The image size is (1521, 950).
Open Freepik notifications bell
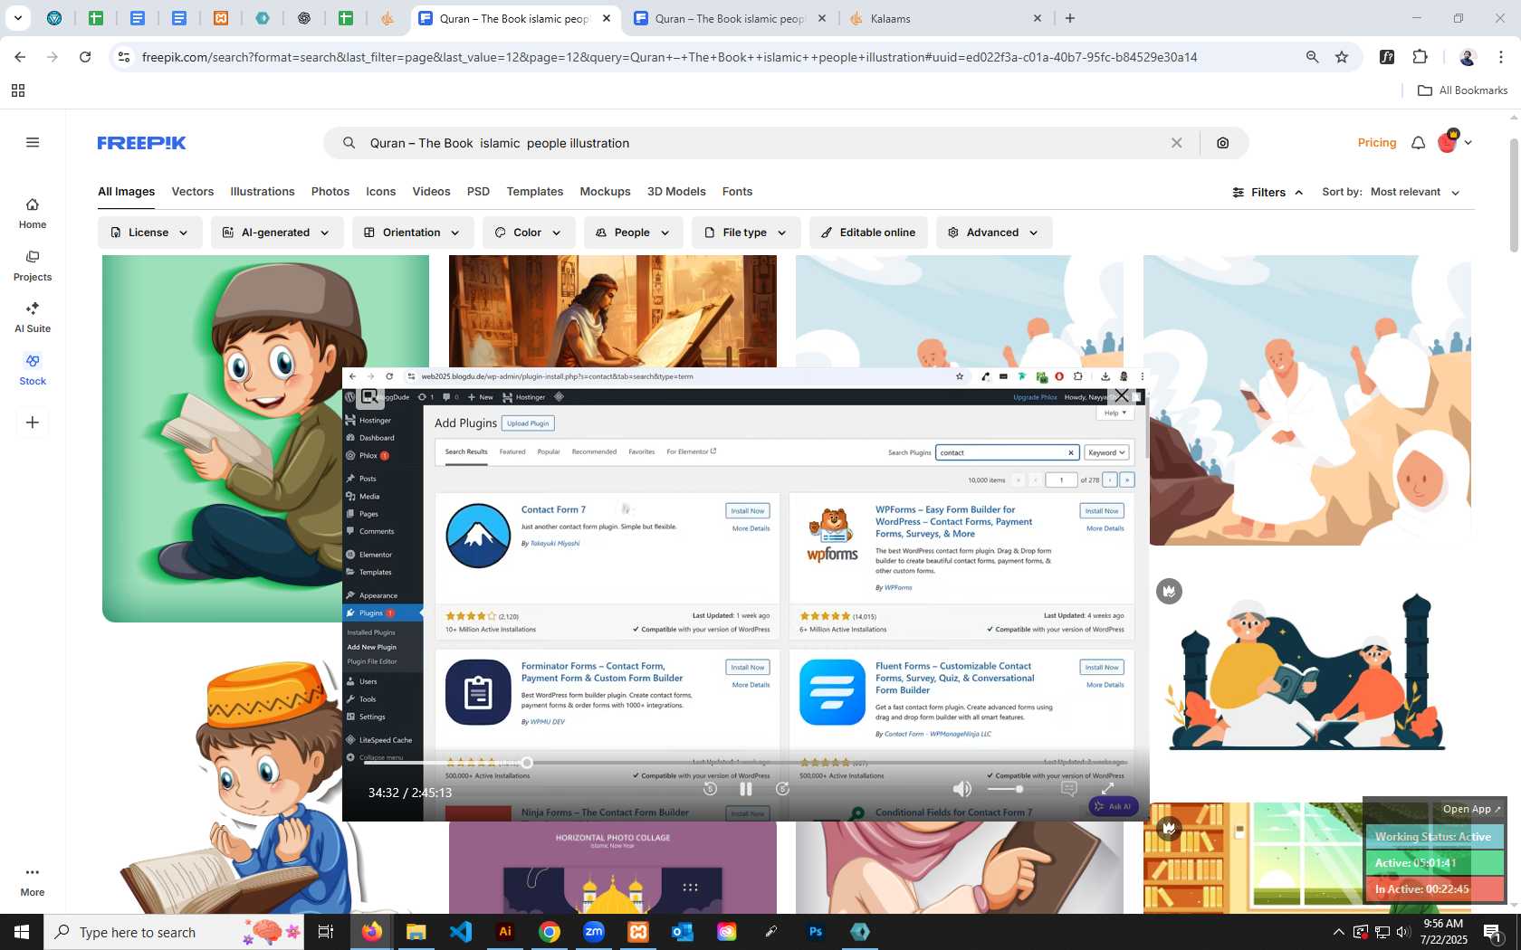tap(1418, 143)
